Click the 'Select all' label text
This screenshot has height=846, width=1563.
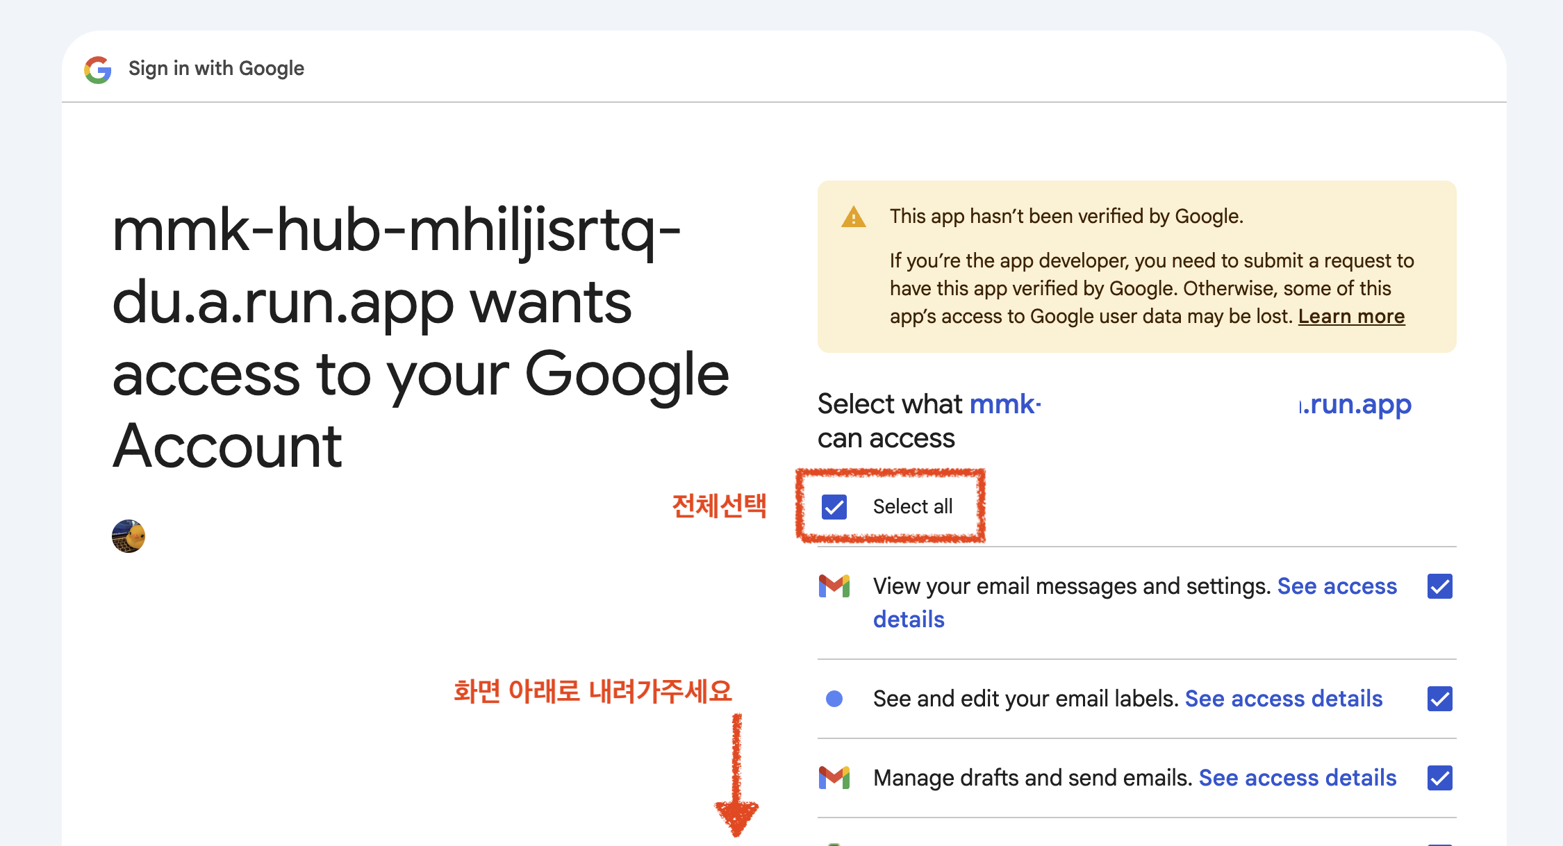913,506
